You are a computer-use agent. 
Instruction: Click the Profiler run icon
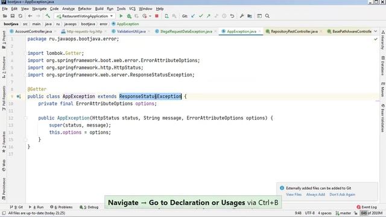tap(145, 16)
